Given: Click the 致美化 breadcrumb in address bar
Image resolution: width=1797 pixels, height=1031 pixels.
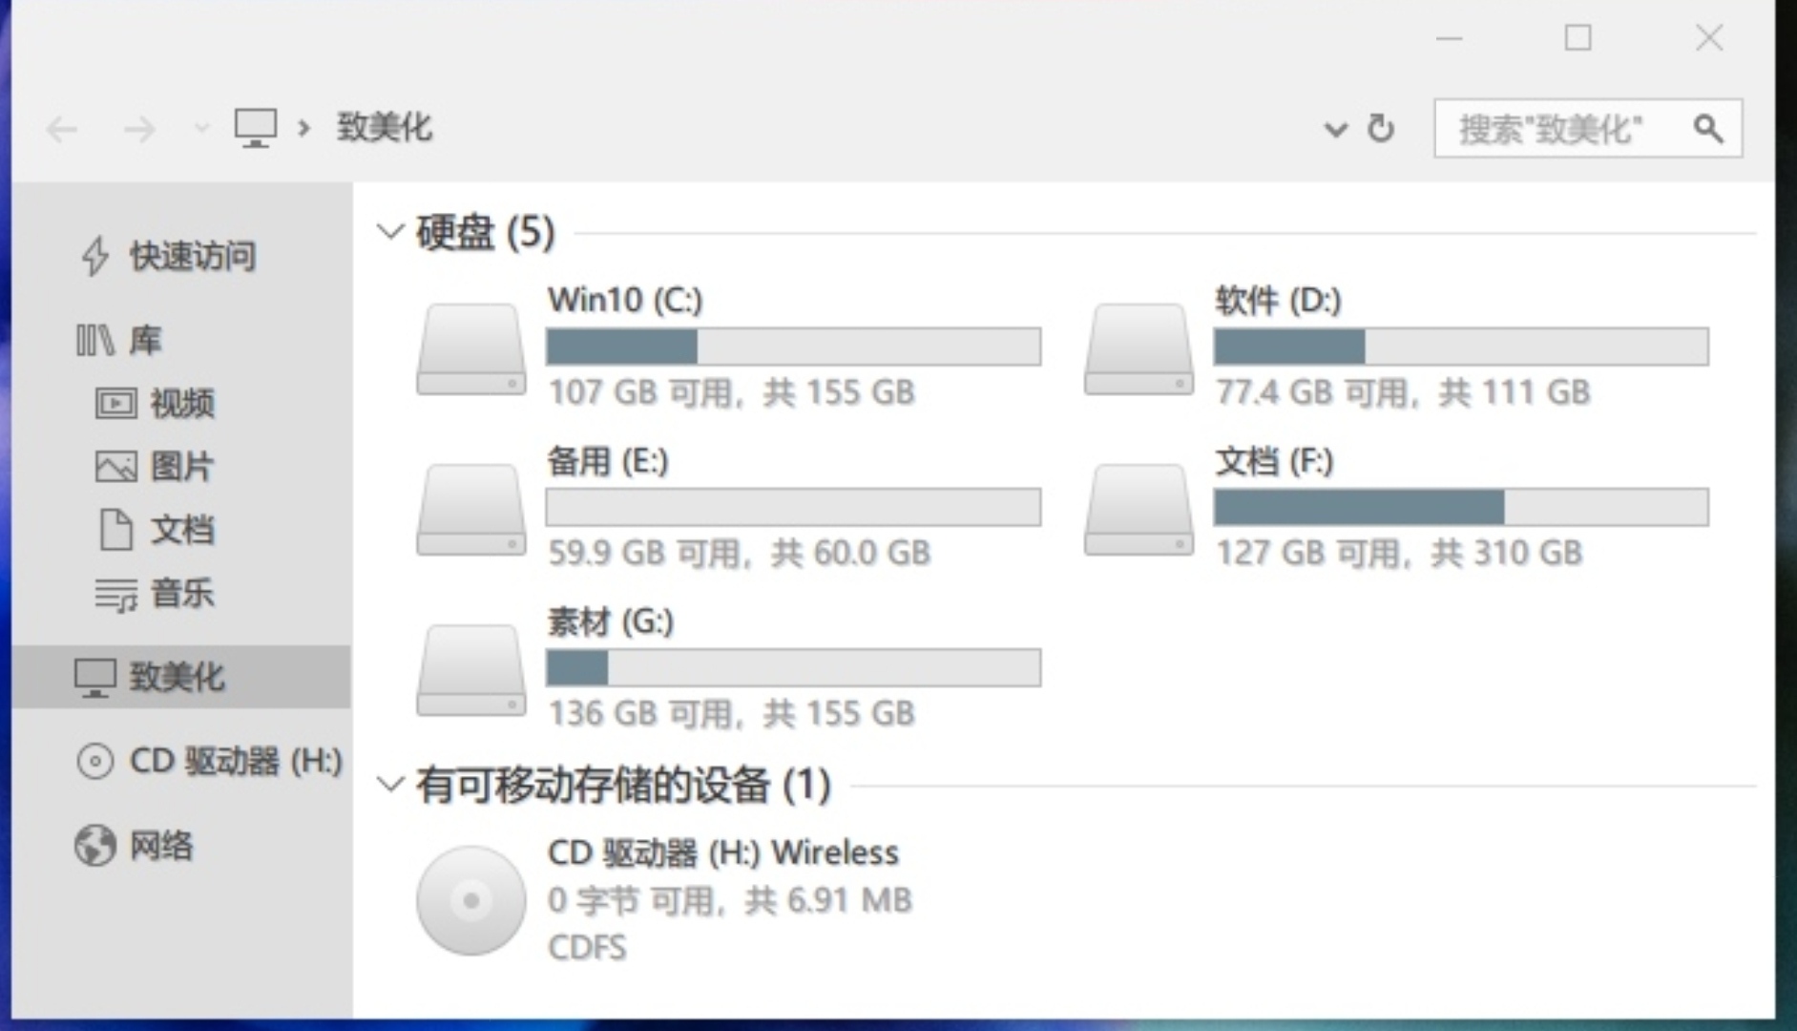Looking at the screenshot, I should click(385, 127).
